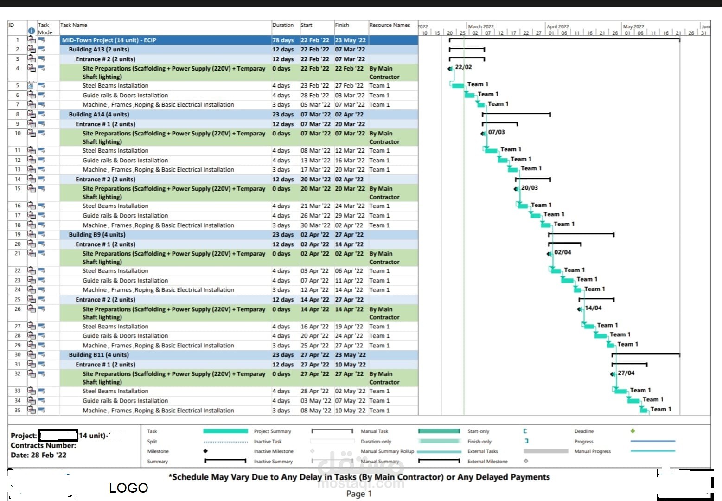Click the 'Date: 28 Feb '22' text in the footer
This screenshot has height=501, width=722.
(38, 455)
